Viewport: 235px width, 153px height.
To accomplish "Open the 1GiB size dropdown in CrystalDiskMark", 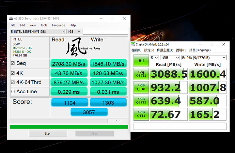I will point(170,58).
